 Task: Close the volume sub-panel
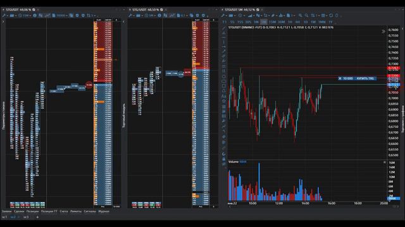tap(384, 162)
